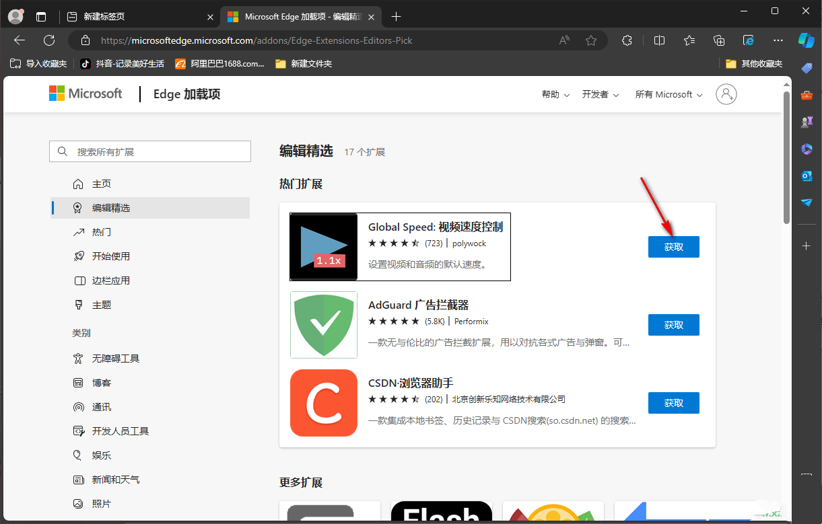Browse the 无障碍工具 category

(150, 359)
